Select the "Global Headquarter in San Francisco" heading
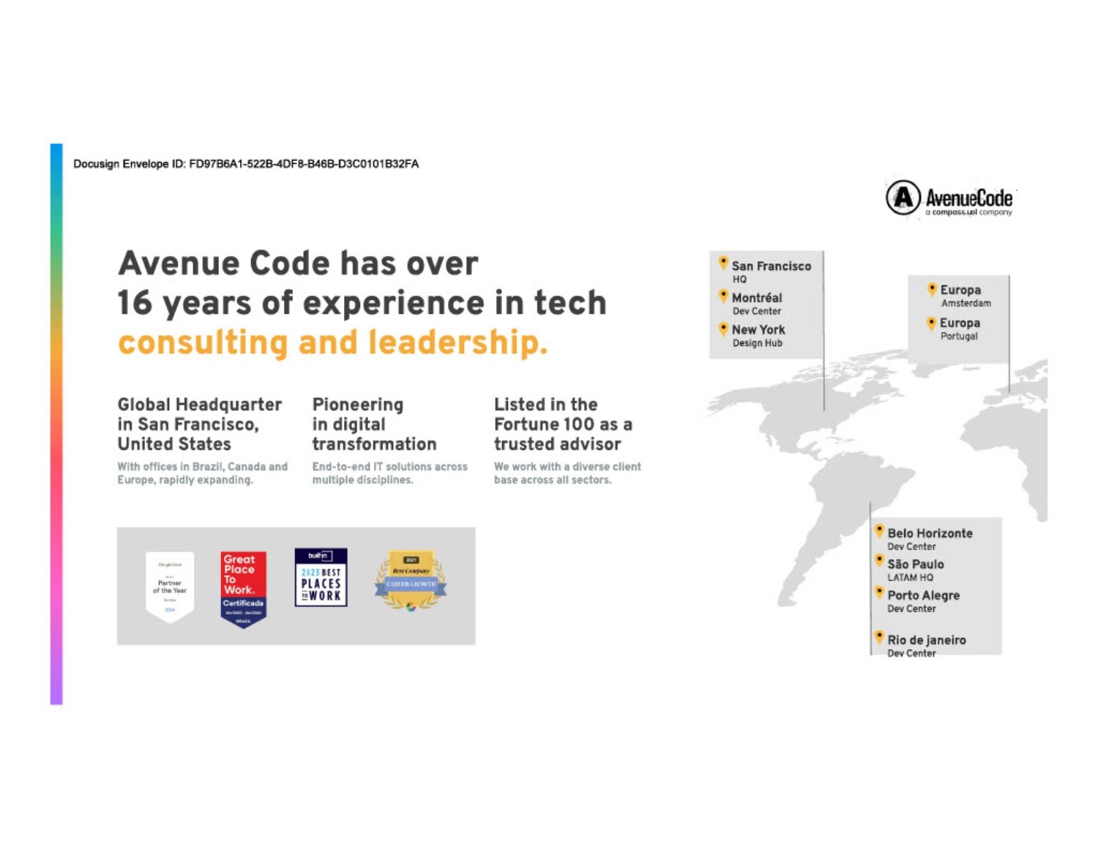The height and width of the screenshot is (848, 1098). pyautogui.click(x=200, y=424)
